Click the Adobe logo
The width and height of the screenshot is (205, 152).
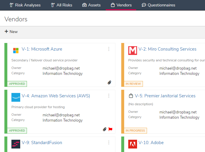click(x=133, y=144)
